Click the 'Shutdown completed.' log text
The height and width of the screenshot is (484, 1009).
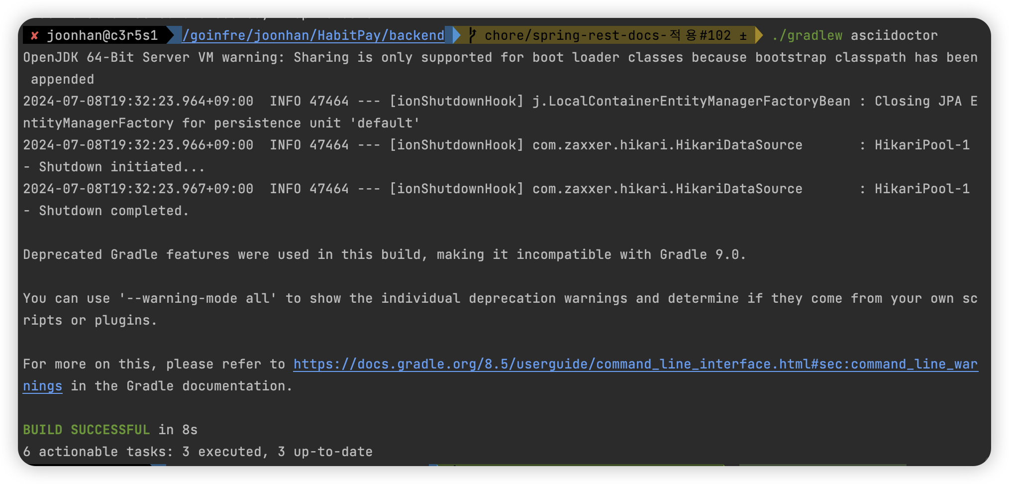coord(114,211)
